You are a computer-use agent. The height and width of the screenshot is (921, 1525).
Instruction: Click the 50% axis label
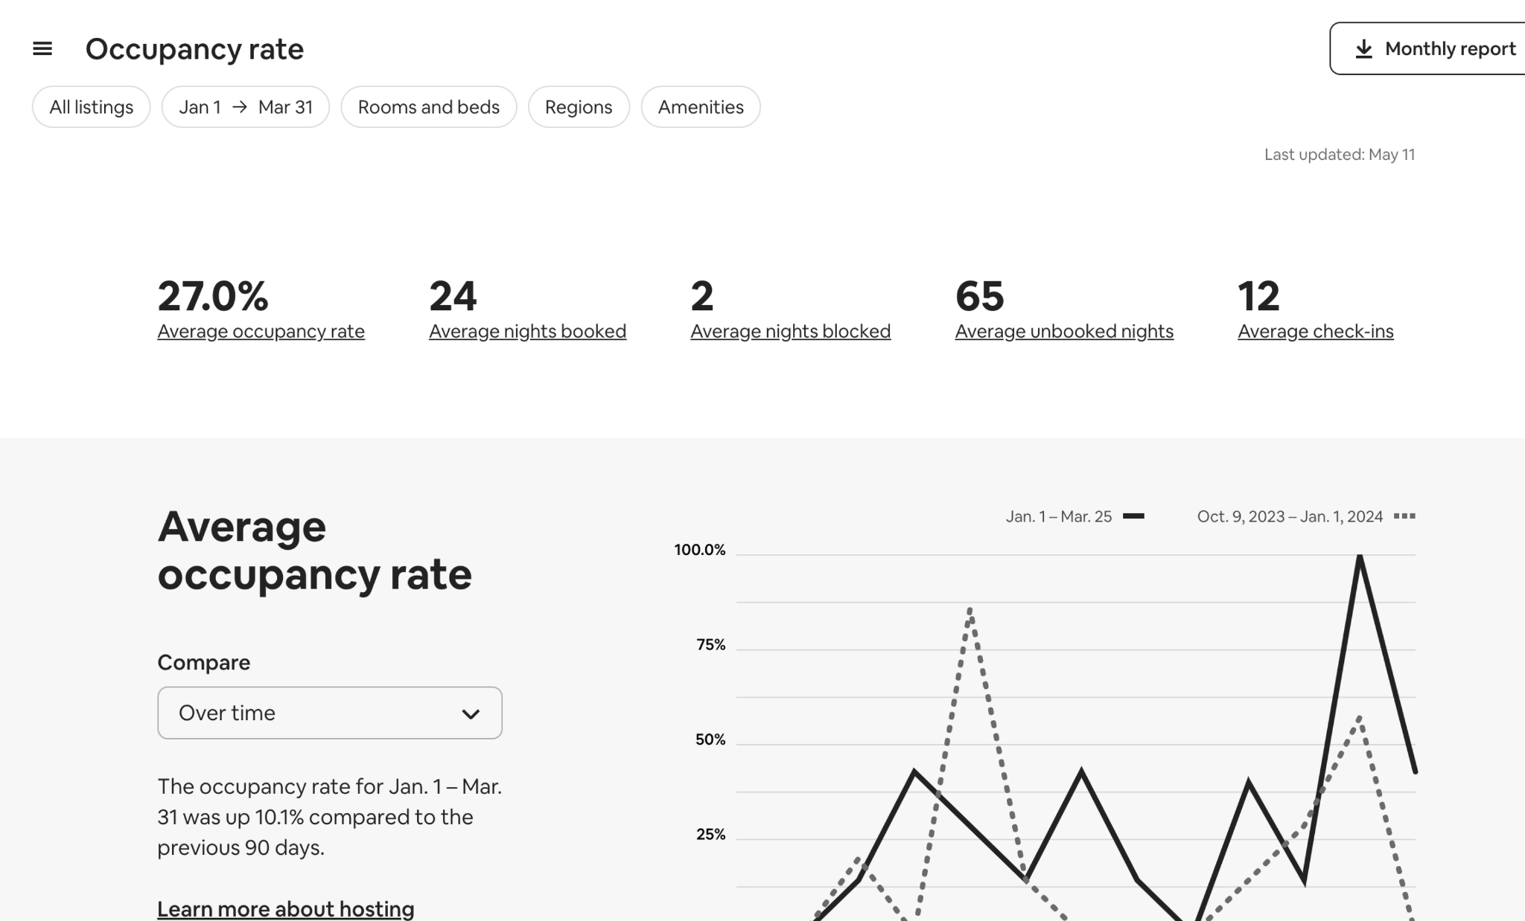710,739
